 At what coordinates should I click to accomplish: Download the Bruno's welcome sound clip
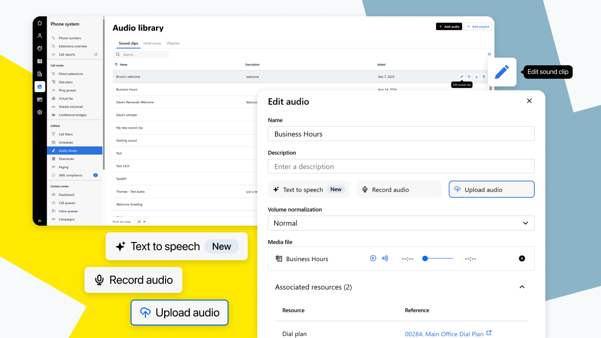476,77
